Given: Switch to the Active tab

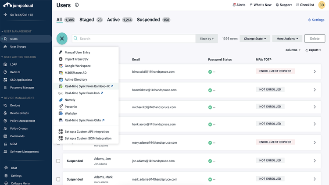Looking at the screenshot, I should (120, 20).
